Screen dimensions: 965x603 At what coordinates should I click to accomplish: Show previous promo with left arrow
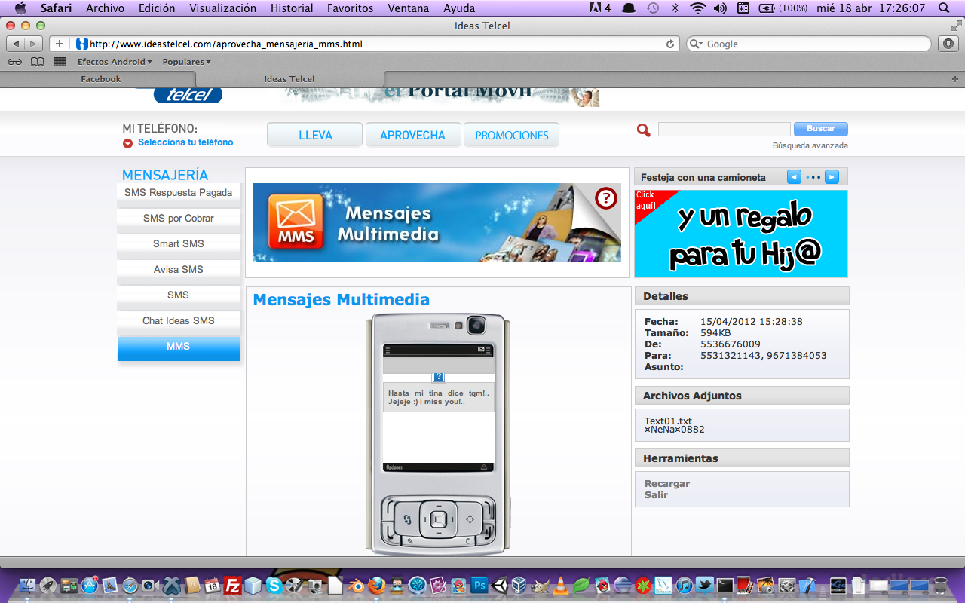tap(794, 177)
